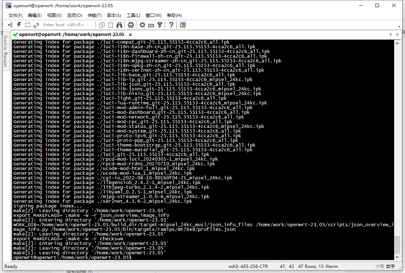Open the Keymap Editor keyboard icon
This screenshot has height=273, width=405.
click(x=151, y=25)
